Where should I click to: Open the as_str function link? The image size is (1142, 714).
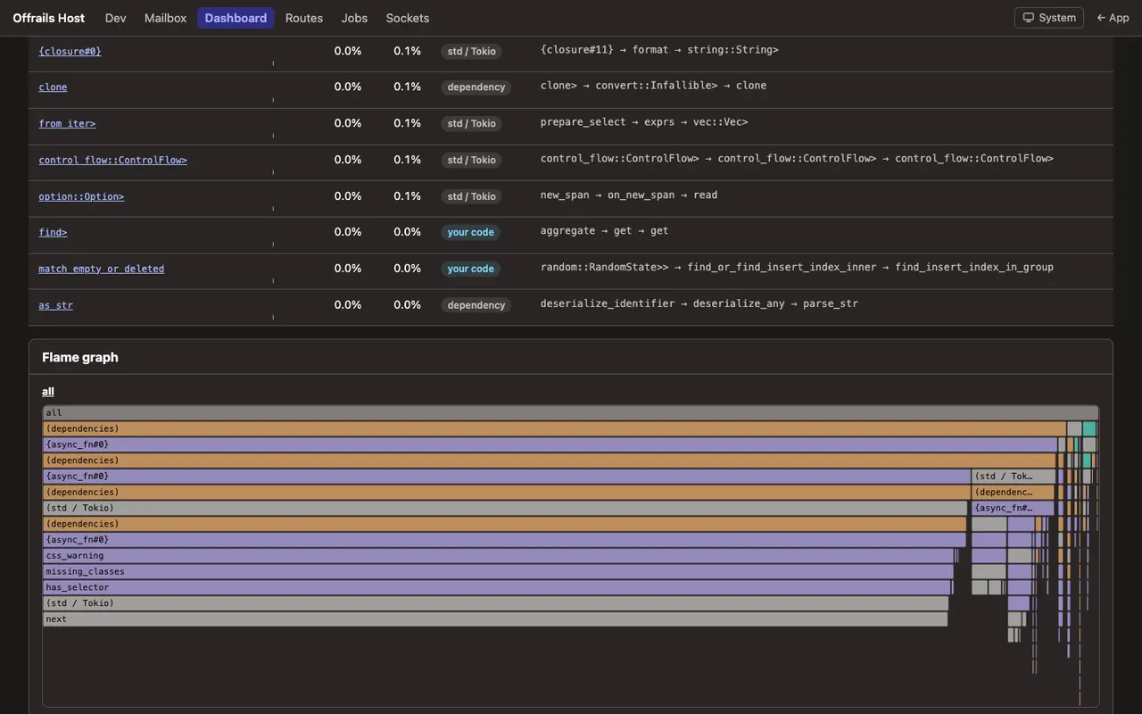pyautogui.click(x=55, y=305)
